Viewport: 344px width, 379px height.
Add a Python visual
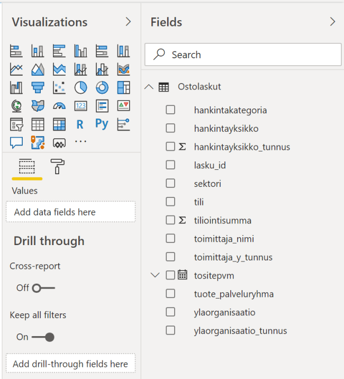point(102,124)
